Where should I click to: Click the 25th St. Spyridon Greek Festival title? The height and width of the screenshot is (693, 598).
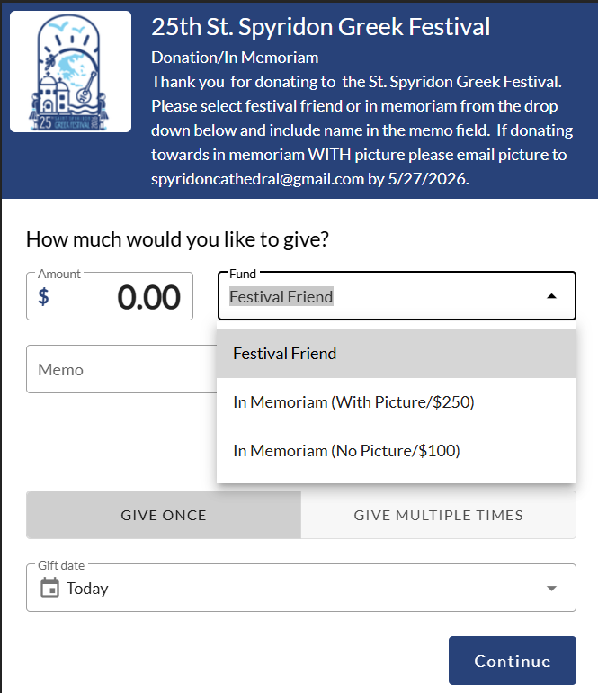click(321, 27)
